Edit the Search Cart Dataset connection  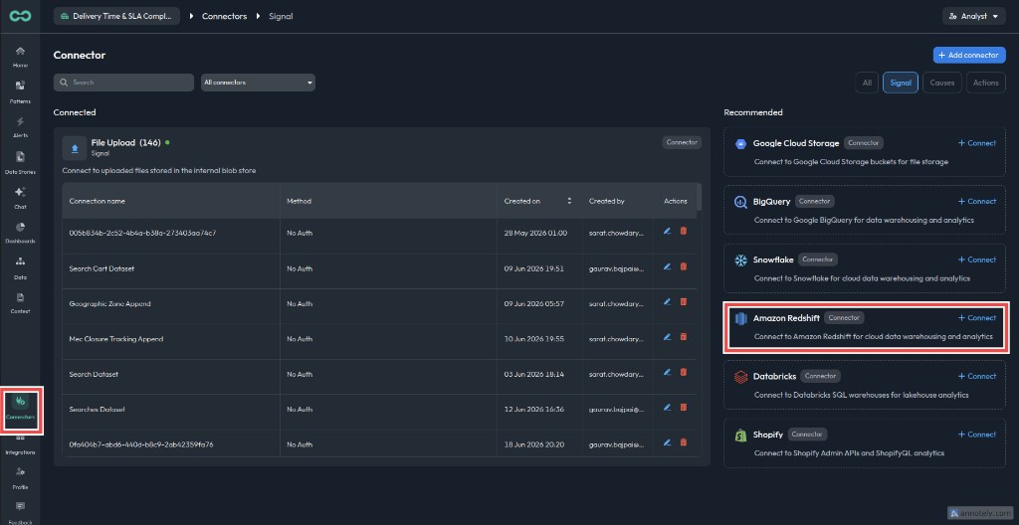(x=667, y=265)
